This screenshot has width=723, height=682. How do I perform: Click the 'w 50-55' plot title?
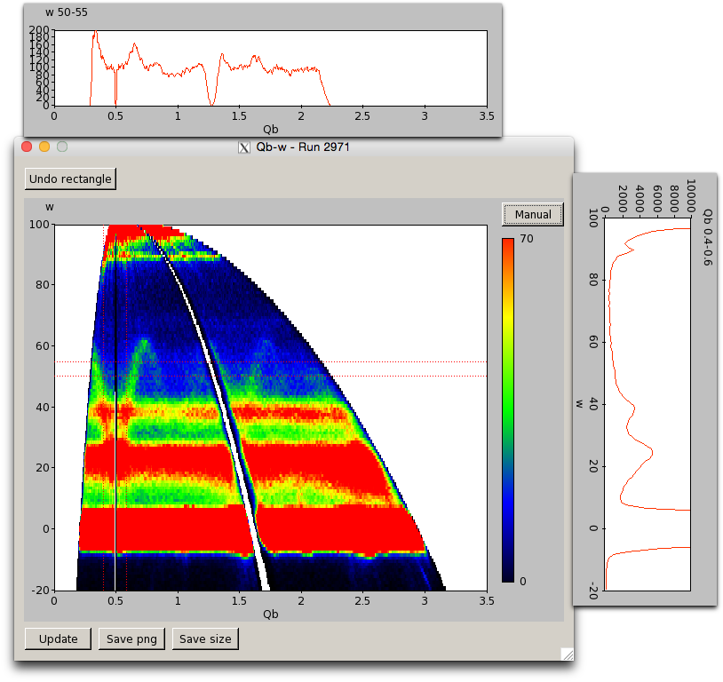(67, 12)
